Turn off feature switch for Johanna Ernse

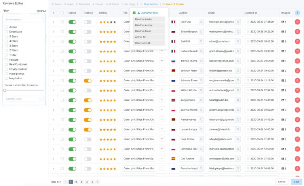87,81
